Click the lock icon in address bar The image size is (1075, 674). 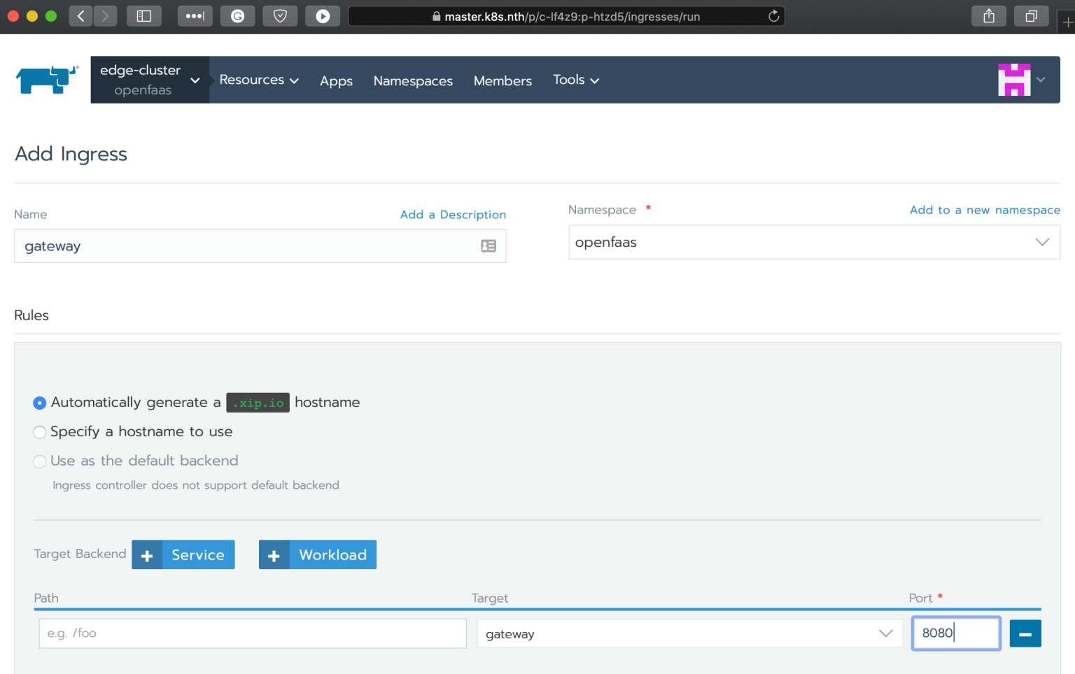pyautogui.click(x=437, y=17)
